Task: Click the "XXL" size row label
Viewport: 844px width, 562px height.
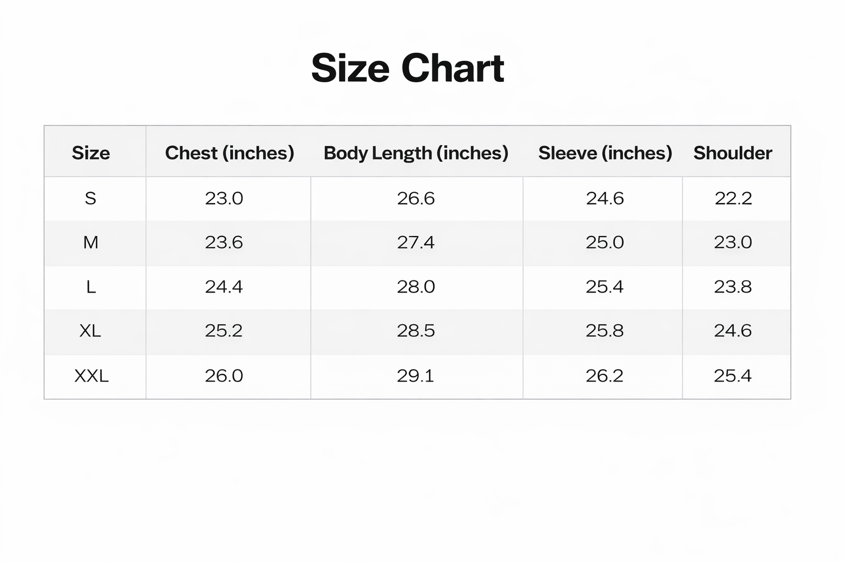Action: click(x=91, y=376)
